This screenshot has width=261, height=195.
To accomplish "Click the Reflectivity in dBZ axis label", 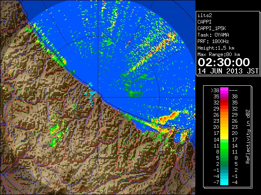I will pos(248,136).
